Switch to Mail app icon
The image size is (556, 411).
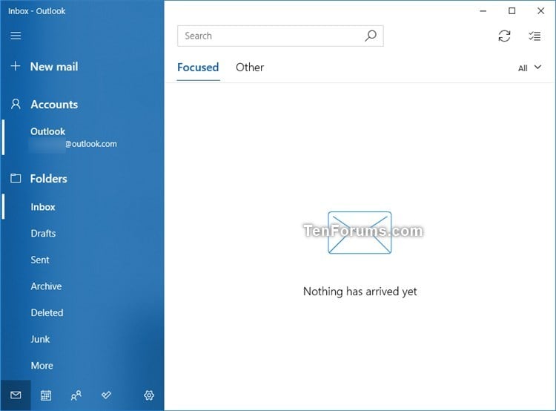16,395
